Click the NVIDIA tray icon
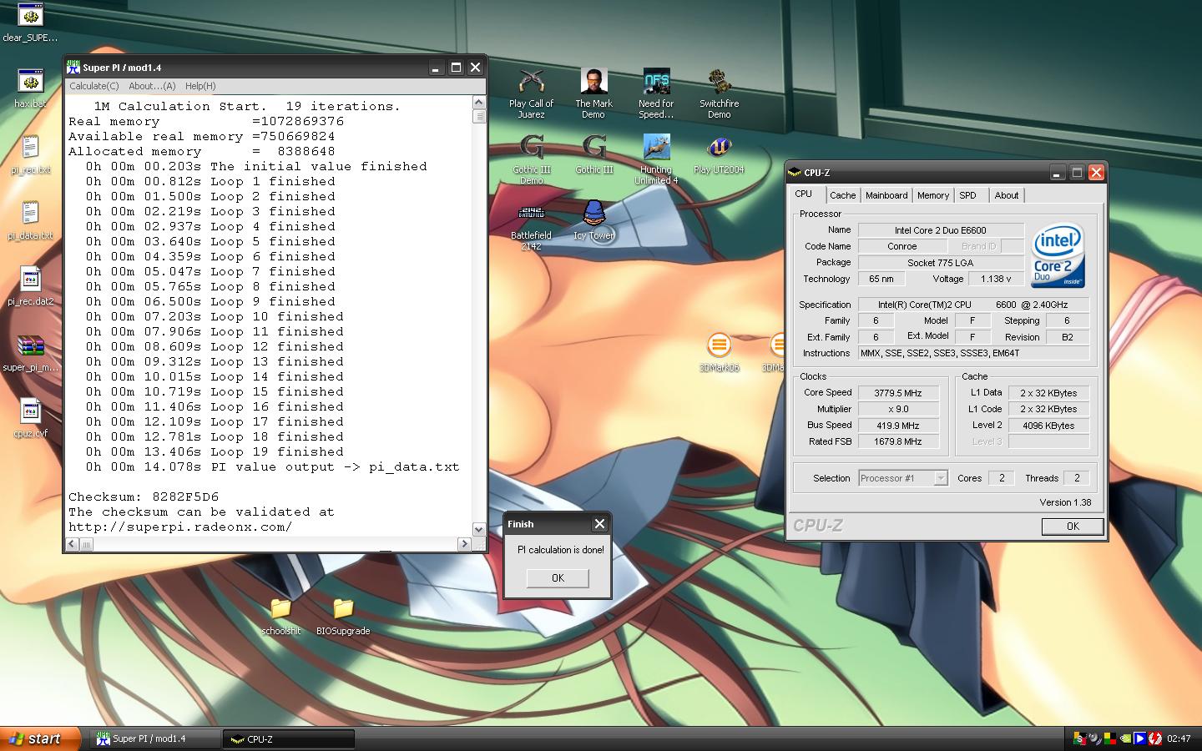1202x751 pixels. pyautogui.click(x=1125, y=738)
